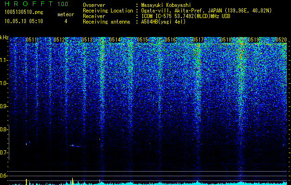
Task: Click the Receiving antenna field label
Action: click(x=106, y=22)
